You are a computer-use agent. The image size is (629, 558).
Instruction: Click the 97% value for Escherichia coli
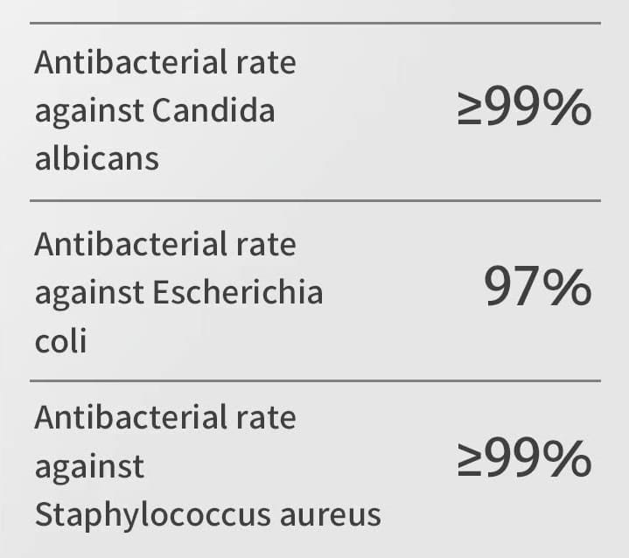coord(537,286)
